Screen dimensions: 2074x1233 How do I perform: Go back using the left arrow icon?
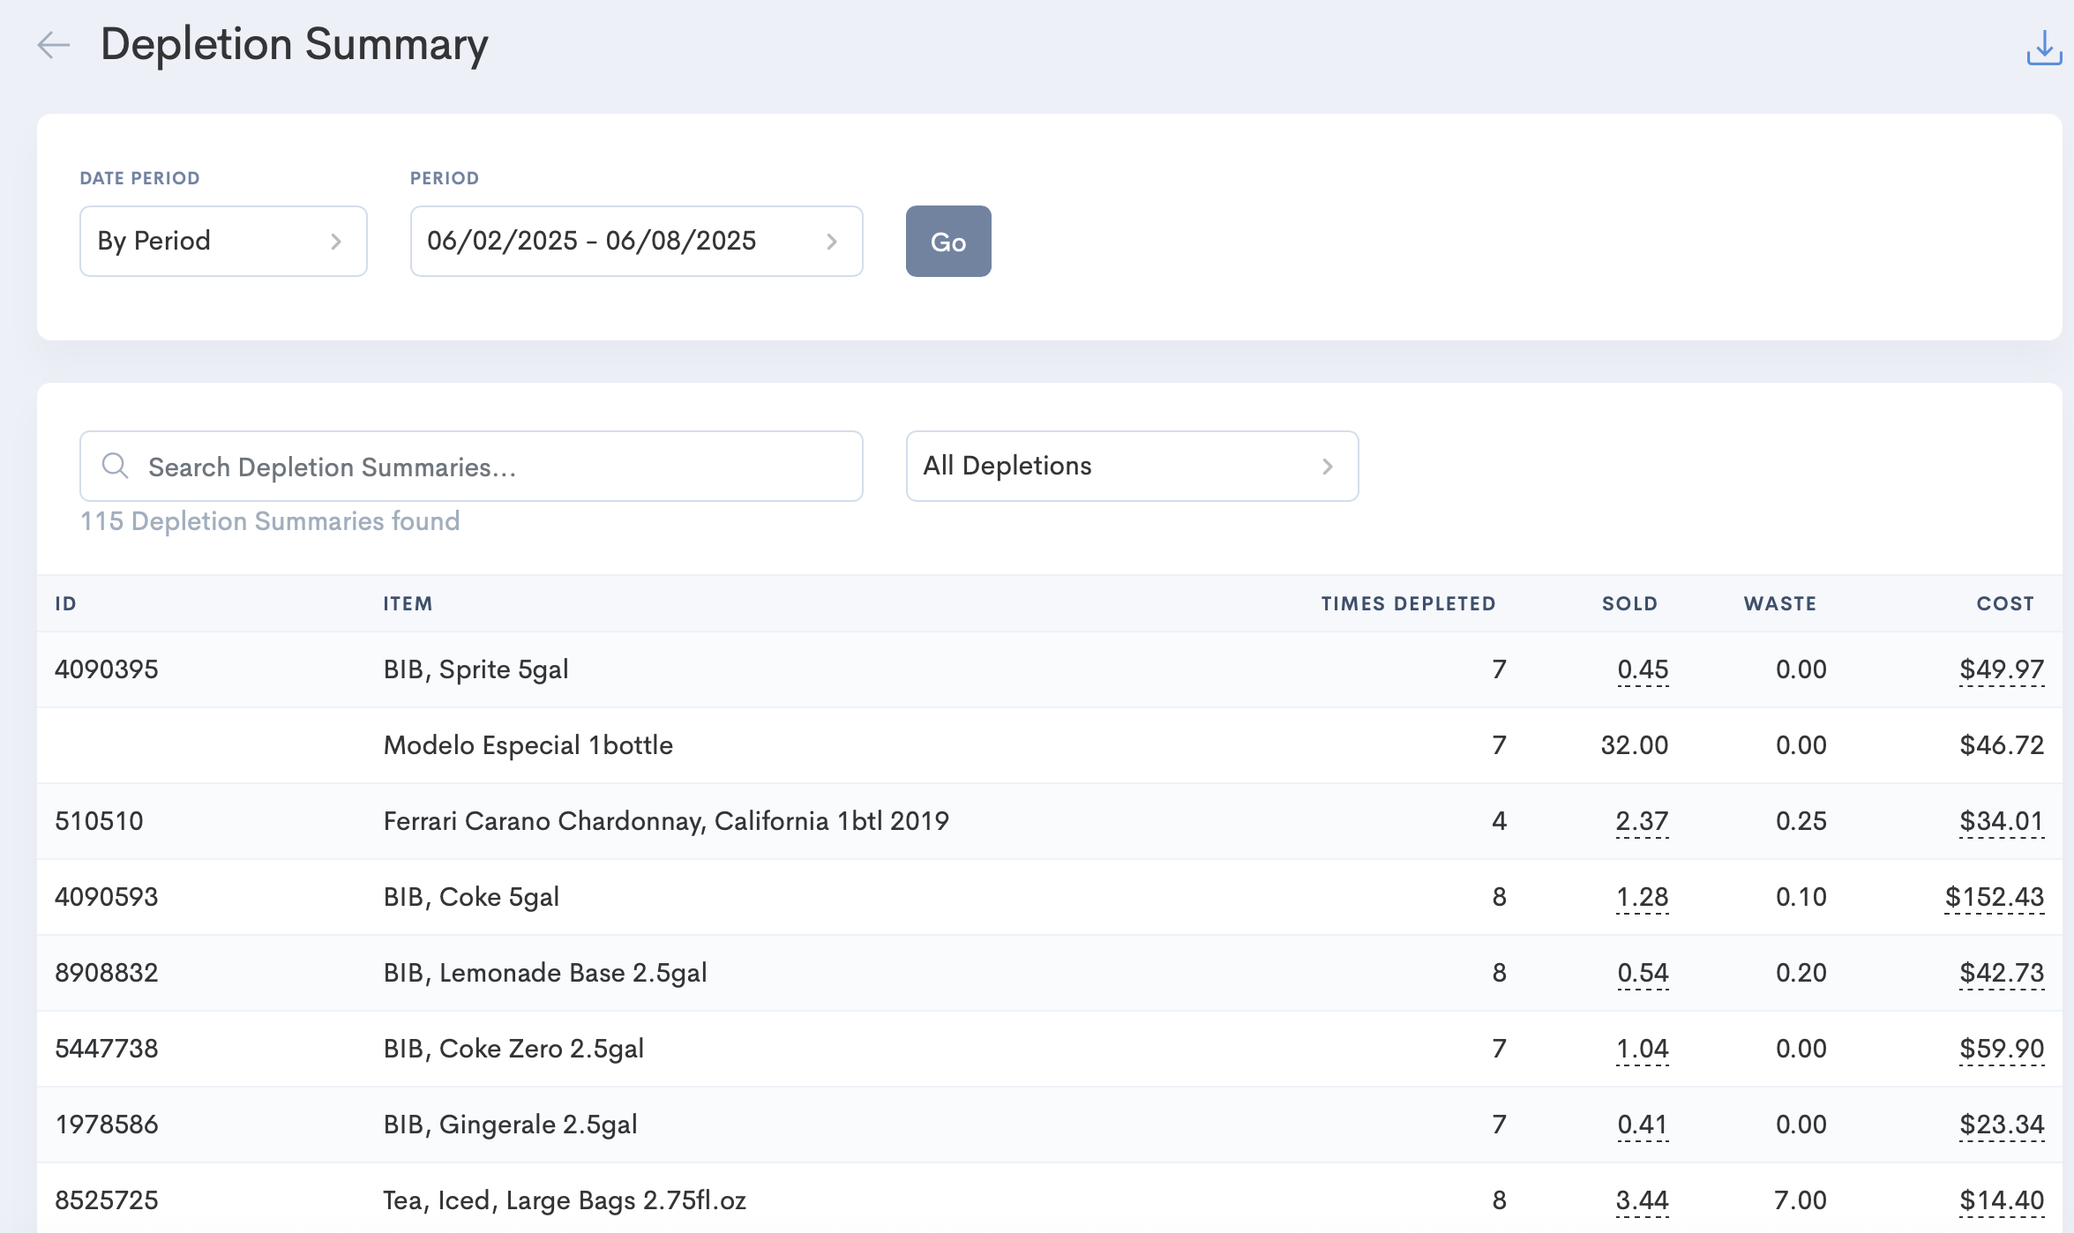pos(53,45)
